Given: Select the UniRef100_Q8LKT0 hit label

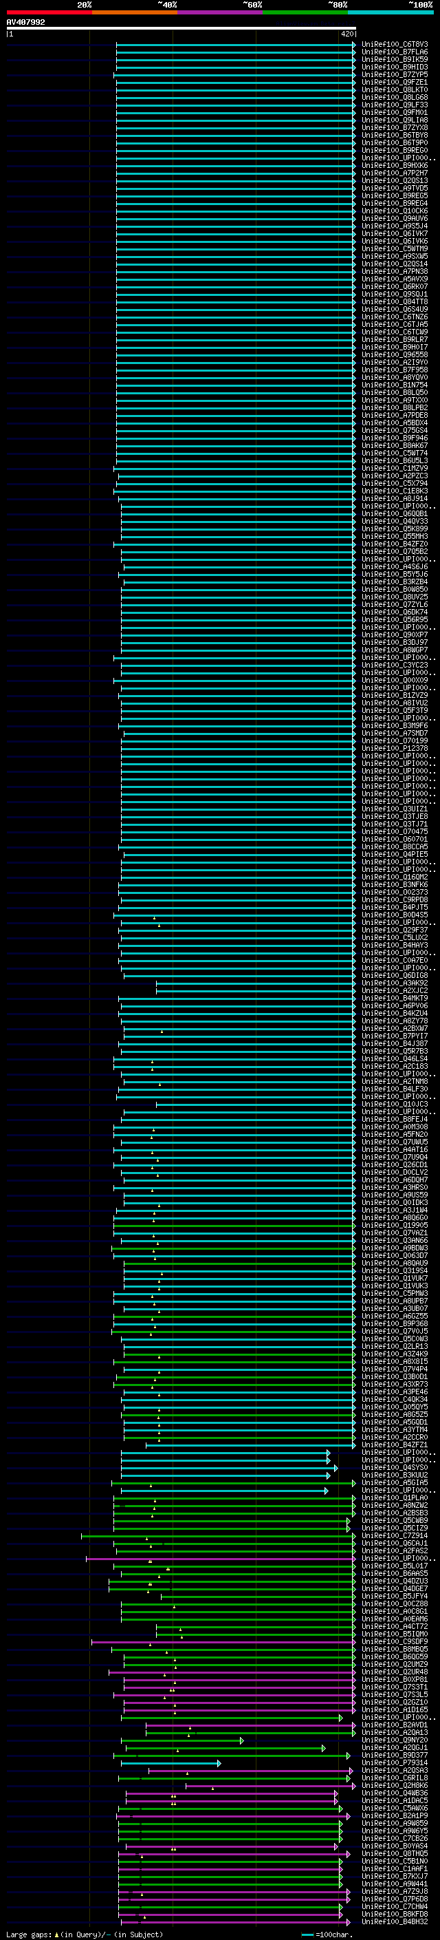Looking at the screenshot, I should coord(395,89).
